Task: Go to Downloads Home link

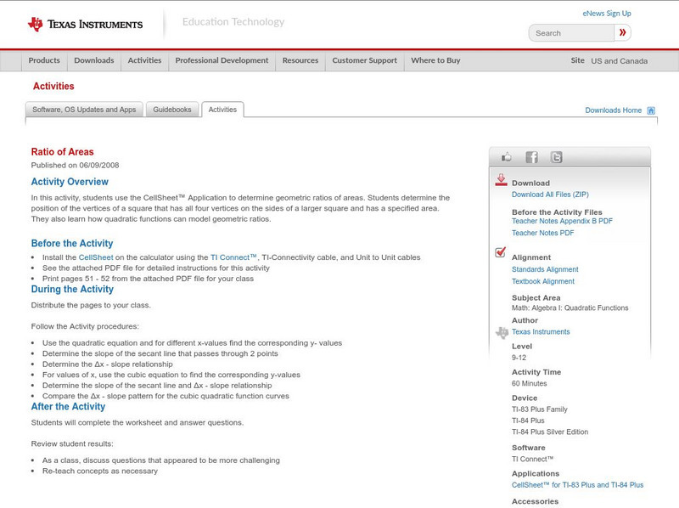Action: coord(613,110)
